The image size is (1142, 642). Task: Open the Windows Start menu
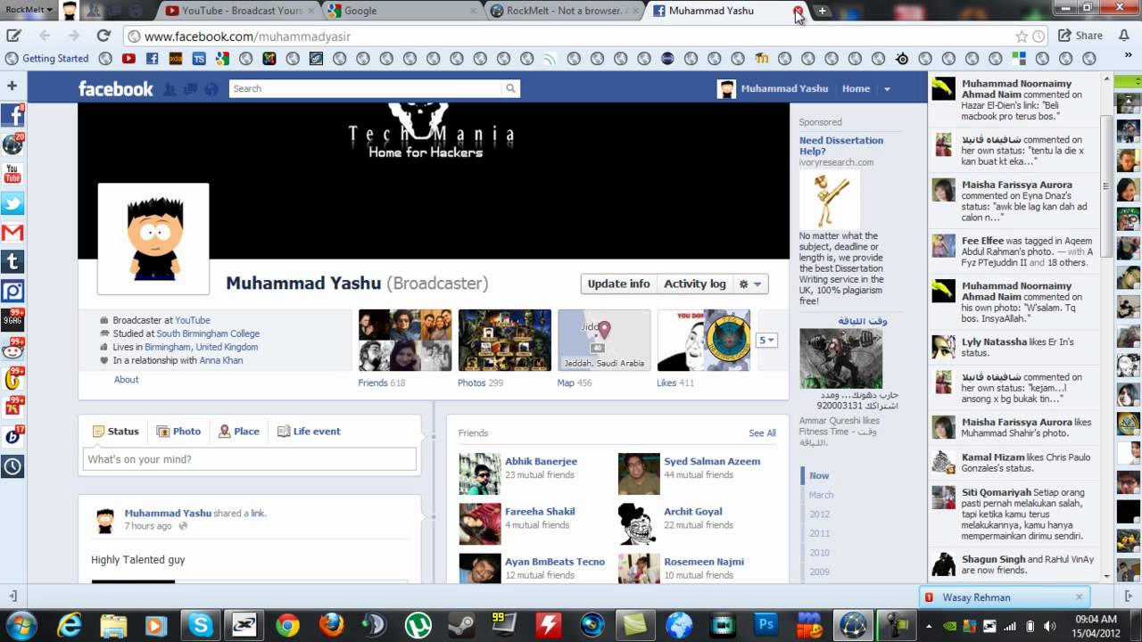click(x=20, y=624)
